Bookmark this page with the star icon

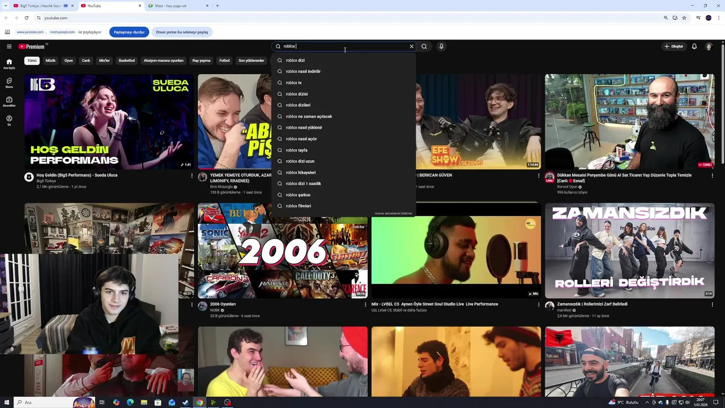click(684, 18)
